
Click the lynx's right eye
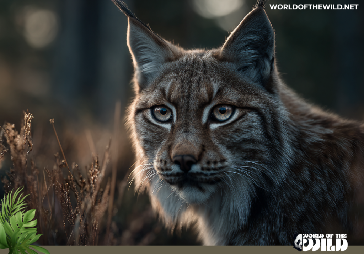tap(223, 113)
